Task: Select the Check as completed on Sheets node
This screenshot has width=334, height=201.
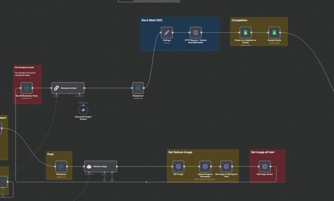Action: [245, 33]
